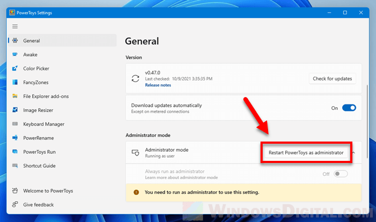Open the Release notes link

tap(158, 85)
